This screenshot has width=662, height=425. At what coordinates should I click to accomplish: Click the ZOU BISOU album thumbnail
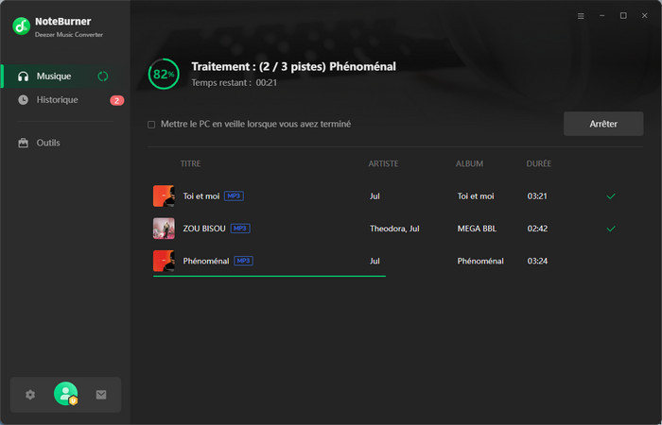click(x=164, y=229)
